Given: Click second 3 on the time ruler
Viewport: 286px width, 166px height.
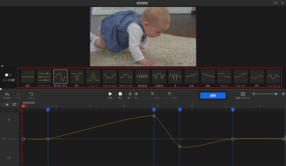Looking at the screenshot, I should tap(124, 106).
